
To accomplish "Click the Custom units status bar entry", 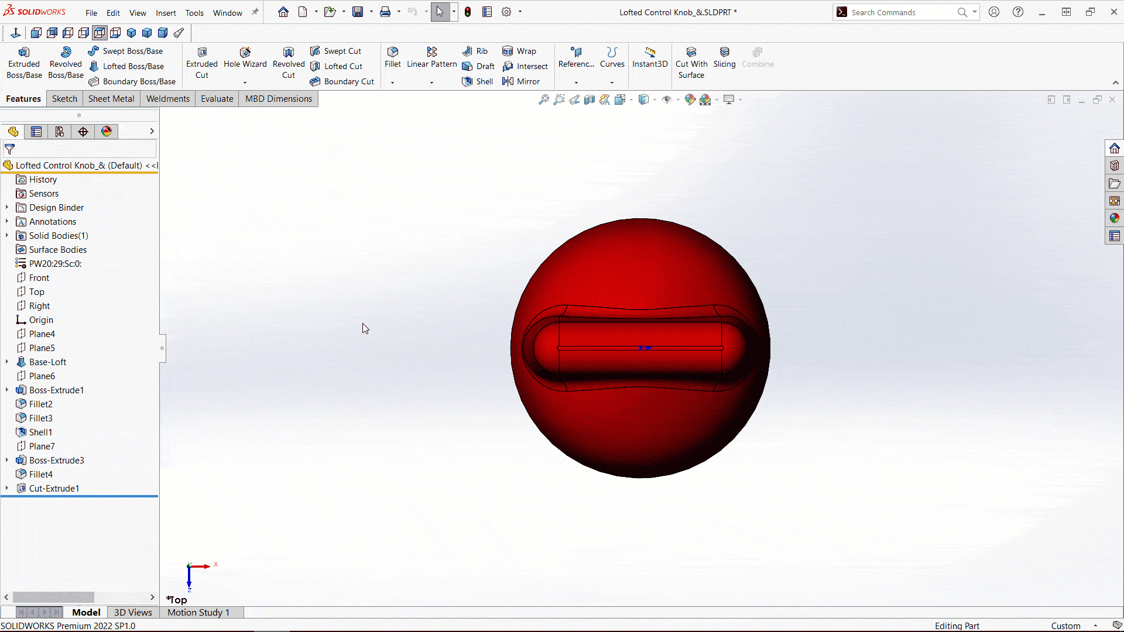I will 1065,626.
